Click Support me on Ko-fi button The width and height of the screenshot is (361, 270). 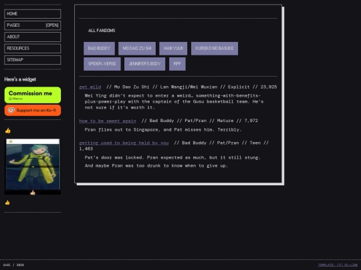[x=33, y=111]
